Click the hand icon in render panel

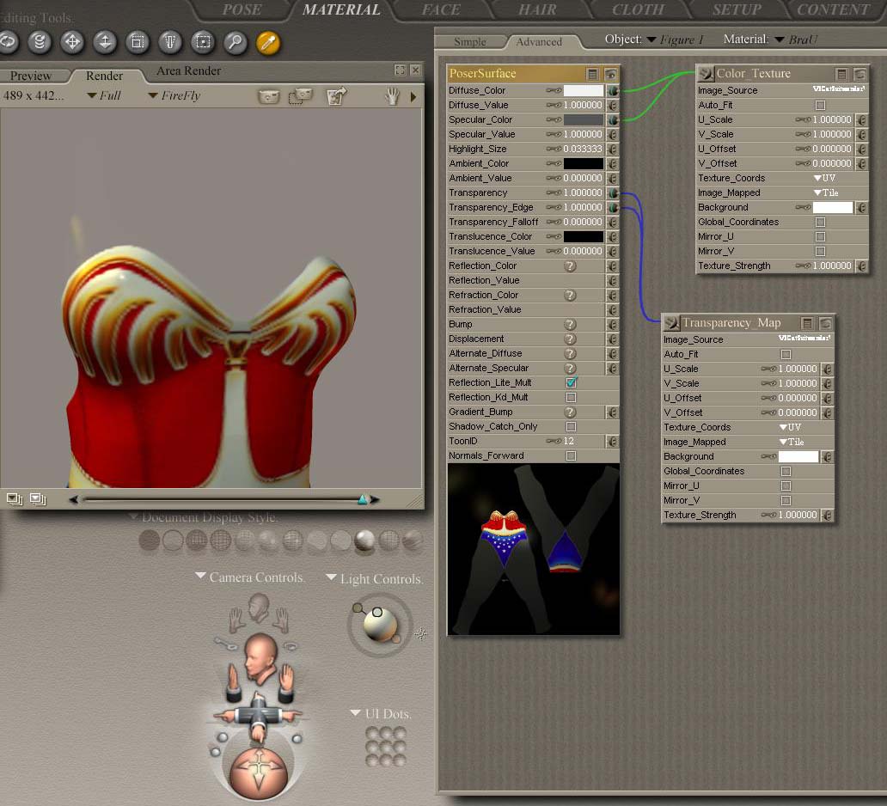point(392,96)
